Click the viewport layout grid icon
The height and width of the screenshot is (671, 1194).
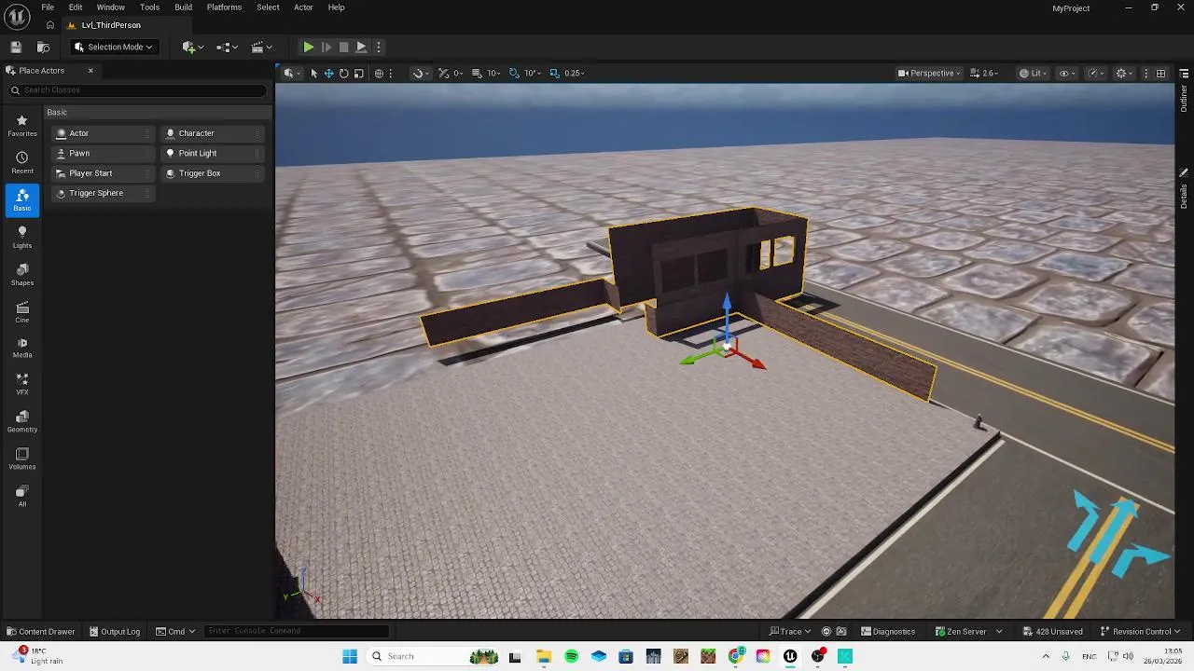(1160, 73)
